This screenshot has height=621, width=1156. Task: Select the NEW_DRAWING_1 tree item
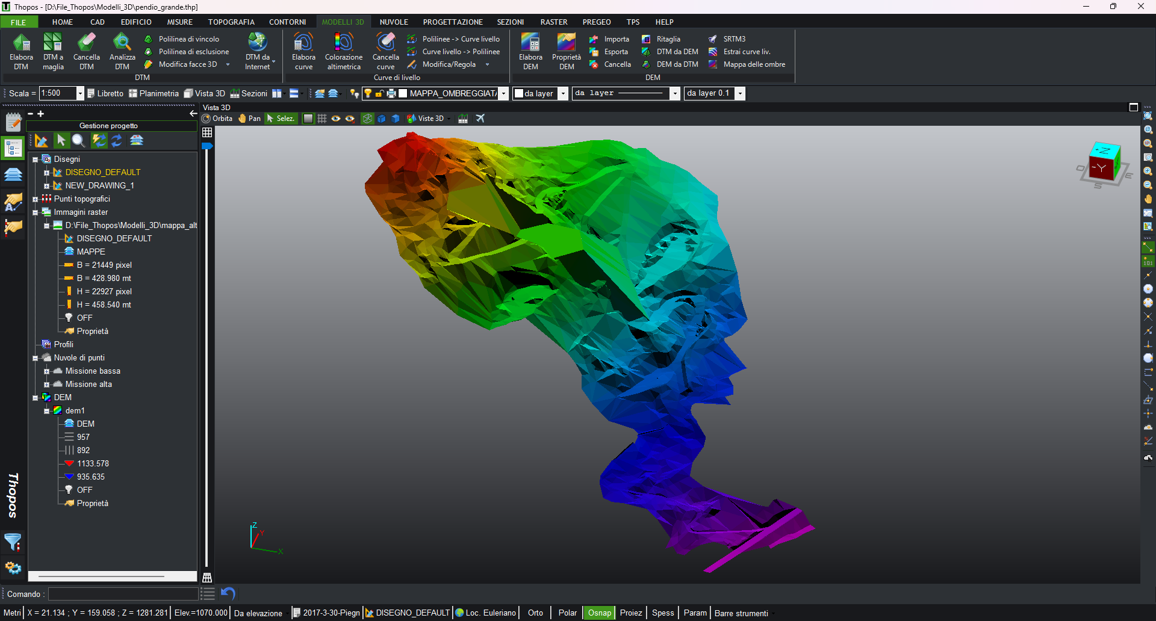point(99,186)
